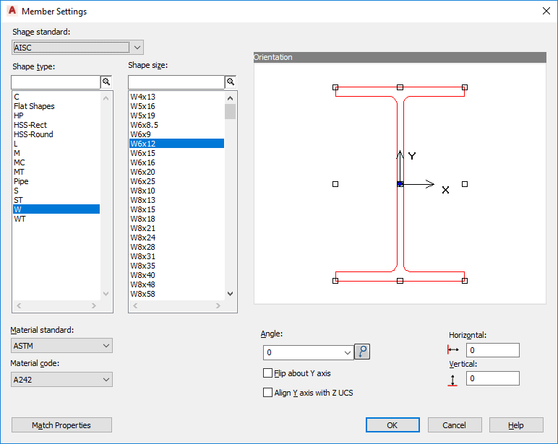The image size is (558, 444).
Task: Select shape type HP
Action: (x=56, y=116)
